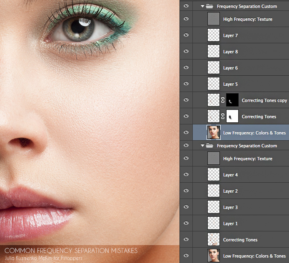Click Layer 4's layer thumbnail
The height and width of the screenshot is (263, 289).
click(x=214, y=174)
